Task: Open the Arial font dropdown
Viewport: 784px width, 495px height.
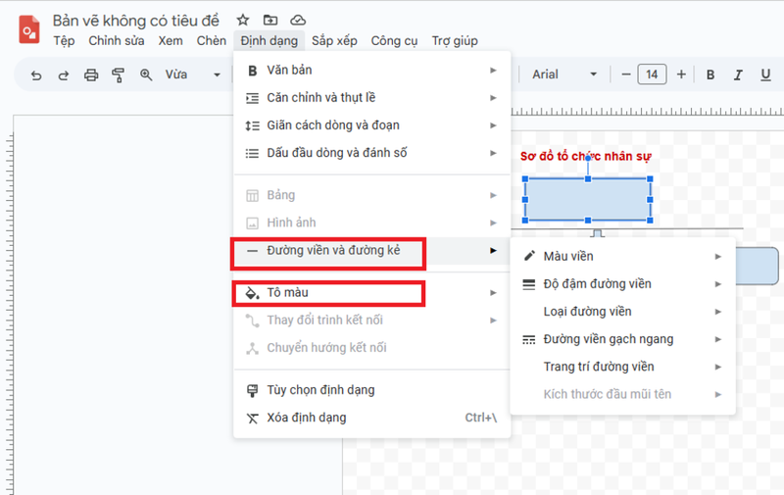Action: click(564, 74)
